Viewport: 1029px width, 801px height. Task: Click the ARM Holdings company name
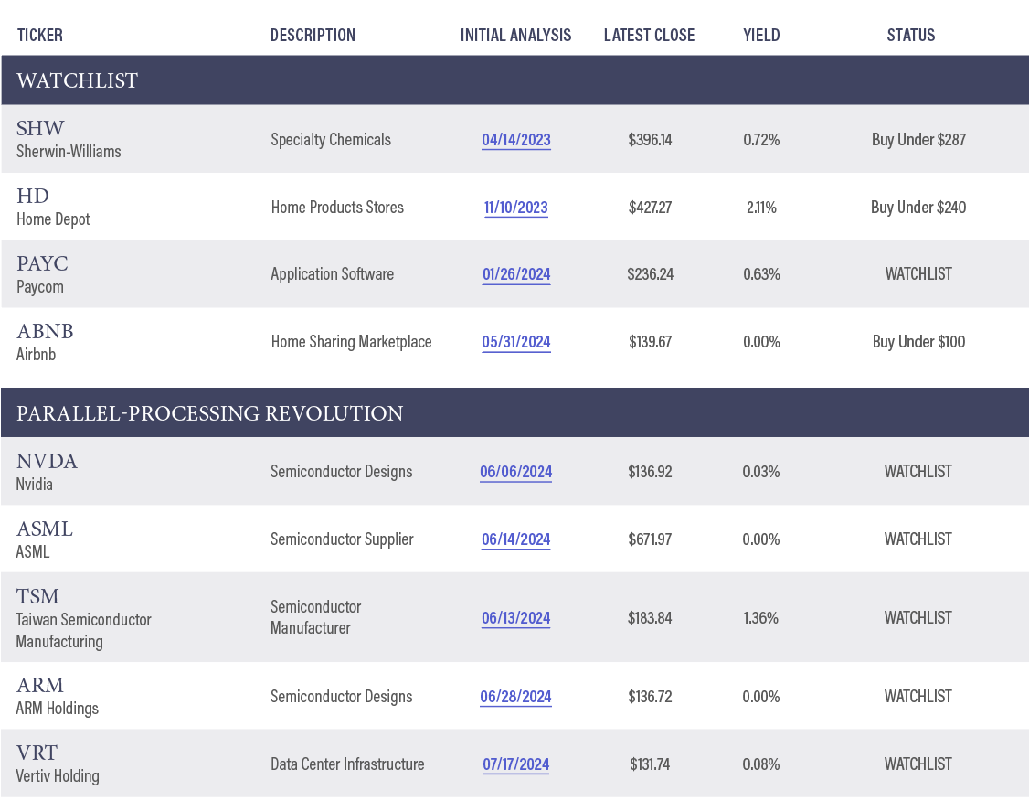(x=57, y=709)
